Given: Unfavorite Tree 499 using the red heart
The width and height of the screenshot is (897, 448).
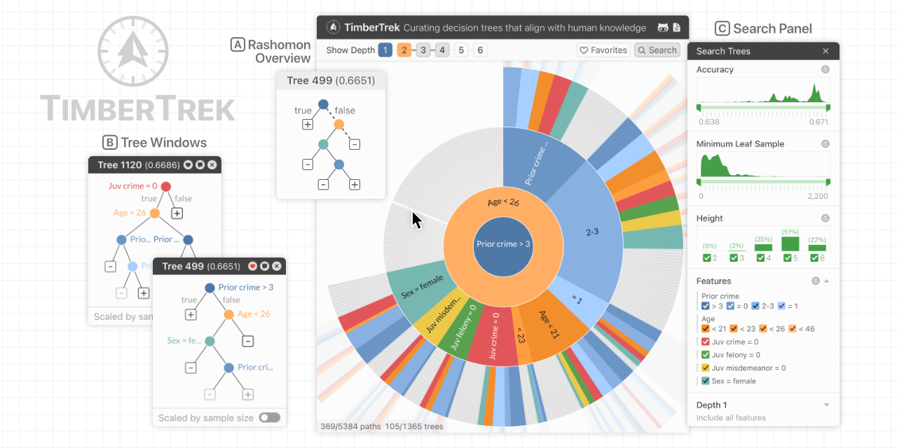Looking at the screenshot, I should [x=252, y=266].
